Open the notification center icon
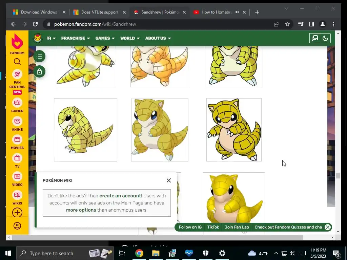This screenshot has width=347, height=260. point(336,254)
